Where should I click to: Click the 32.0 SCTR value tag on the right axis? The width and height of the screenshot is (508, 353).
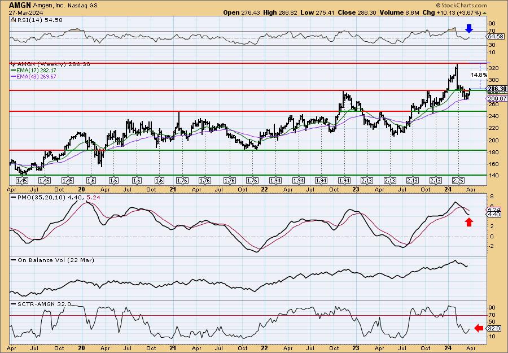coord(494,328)
